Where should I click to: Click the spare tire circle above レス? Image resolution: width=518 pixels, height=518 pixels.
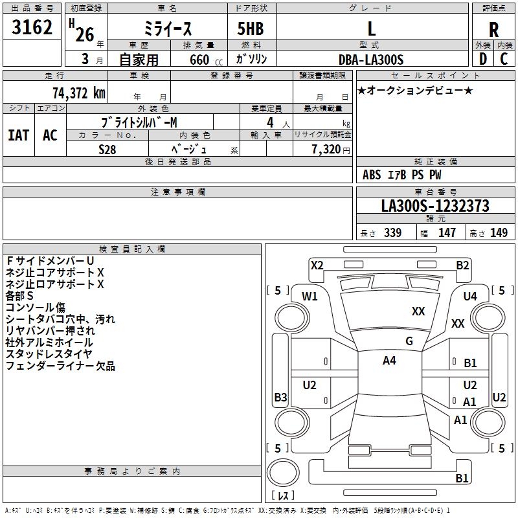point(283,473)
